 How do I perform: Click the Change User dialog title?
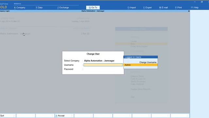tap(93, 54)
